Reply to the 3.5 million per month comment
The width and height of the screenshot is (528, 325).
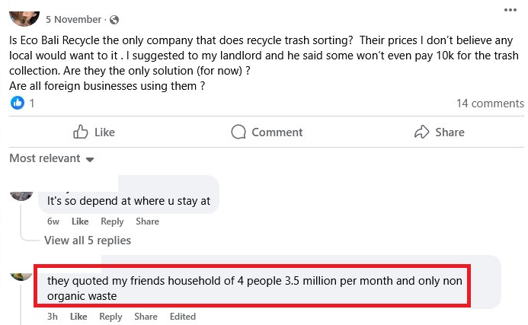[x=110, y=317]
